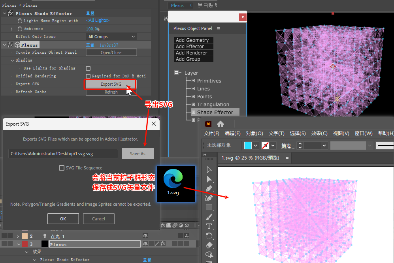The image size is (394, 263).
Task: Select the Eraser tool in Illustrator
Action: pos(209,245)
